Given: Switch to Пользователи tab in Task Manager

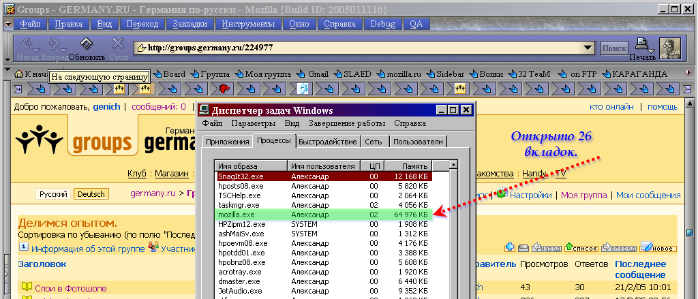Looking at the screenshot, I should (418, 142).
